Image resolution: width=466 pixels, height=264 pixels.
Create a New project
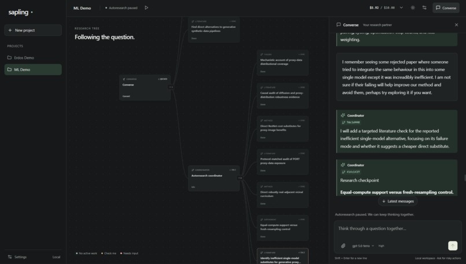(33, 30)
